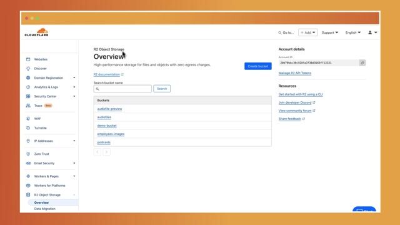Screen dimensions: 400x225
Task: Open Manage R2 API Tokens link
Action: click(294, 73)
